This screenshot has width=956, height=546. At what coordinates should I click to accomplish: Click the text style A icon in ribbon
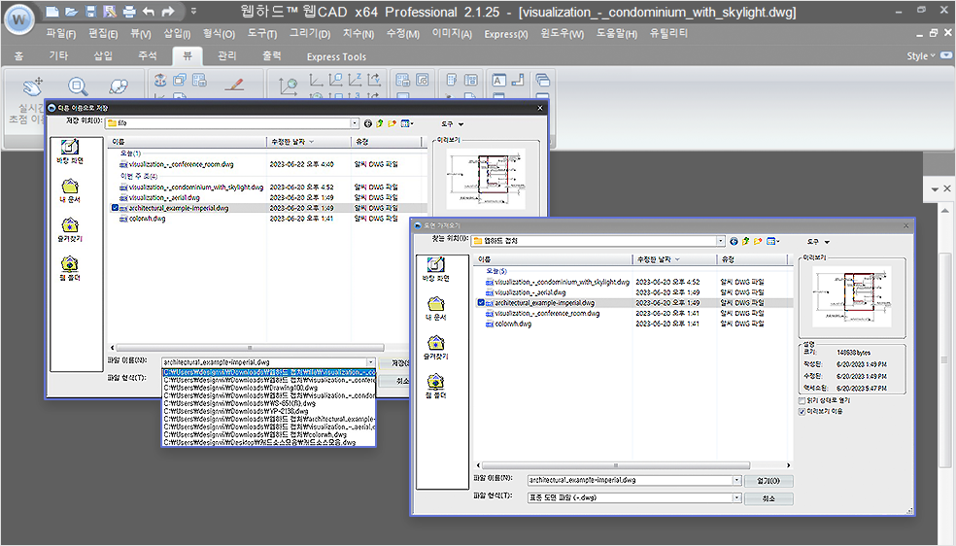click(x=498, y=80)
